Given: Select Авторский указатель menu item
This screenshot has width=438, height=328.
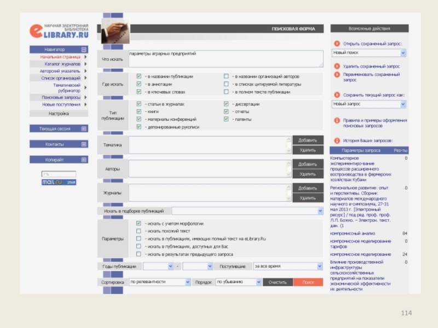Looking at the screenshot, I should pos(60,71).
